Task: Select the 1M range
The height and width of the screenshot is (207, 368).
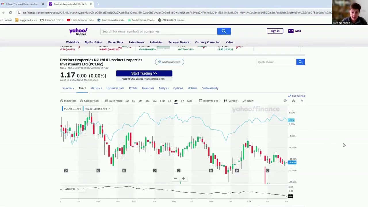Action: (140, 101)
